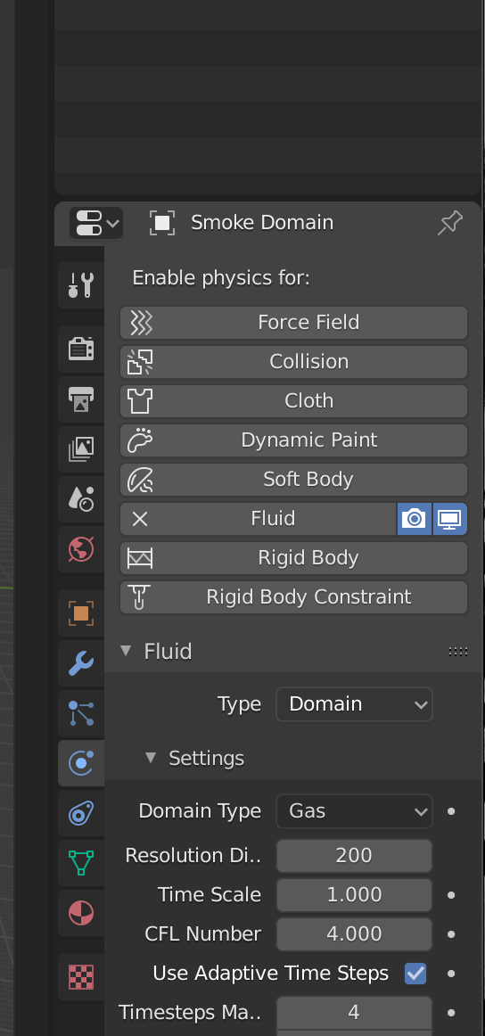Open the Tool properties tab
485x1036 pixels.
coord(81,285)
